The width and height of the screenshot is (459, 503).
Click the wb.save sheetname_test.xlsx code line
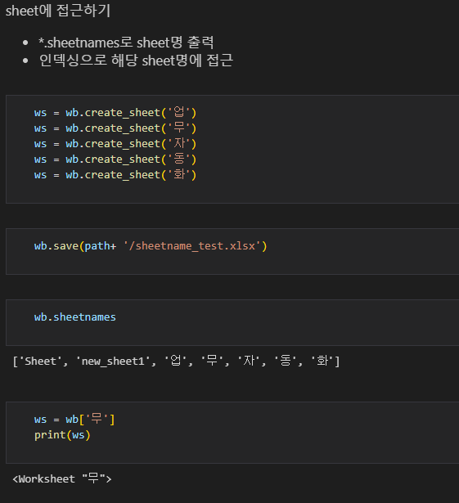[x=151, y=246]
